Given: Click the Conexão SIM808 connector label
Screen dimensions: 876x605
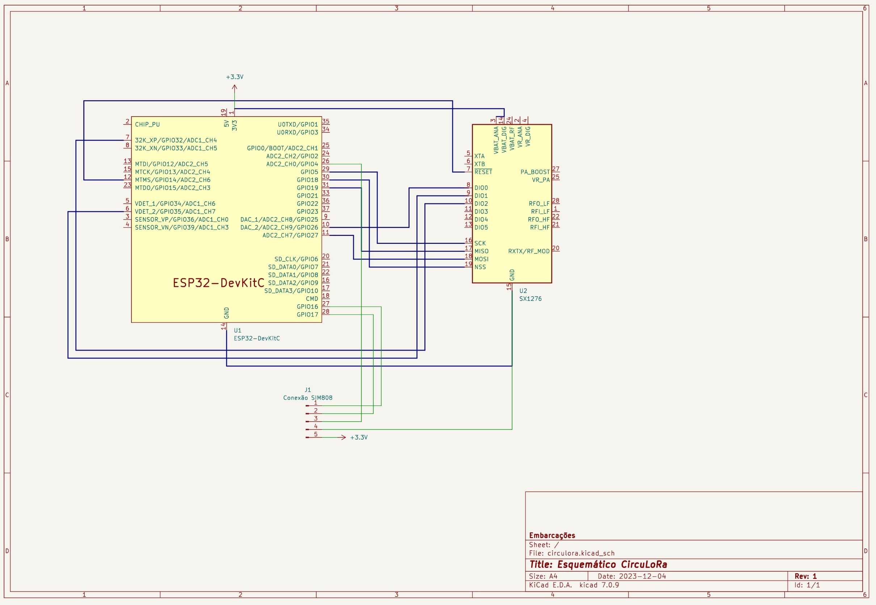Looking at the screenshot, I should 308,398.
